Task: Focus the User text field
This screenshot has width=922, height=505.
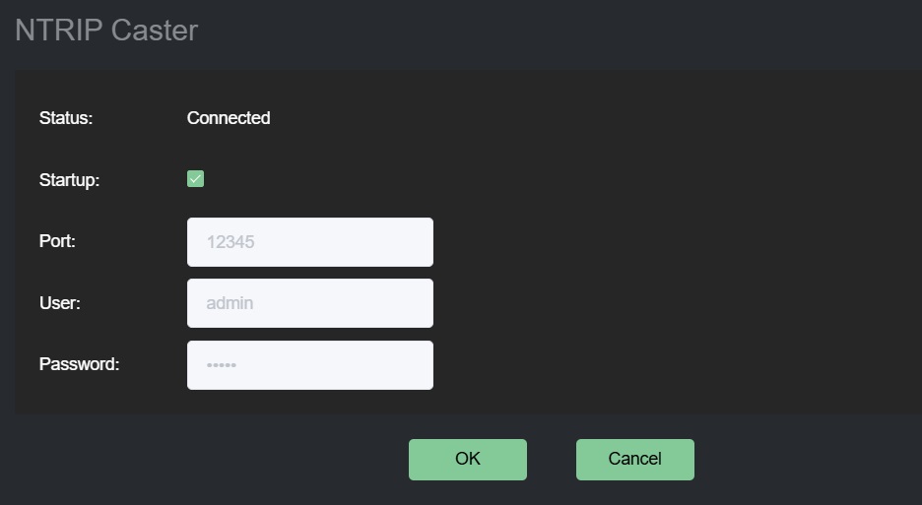Action: [x=309, y=303]
